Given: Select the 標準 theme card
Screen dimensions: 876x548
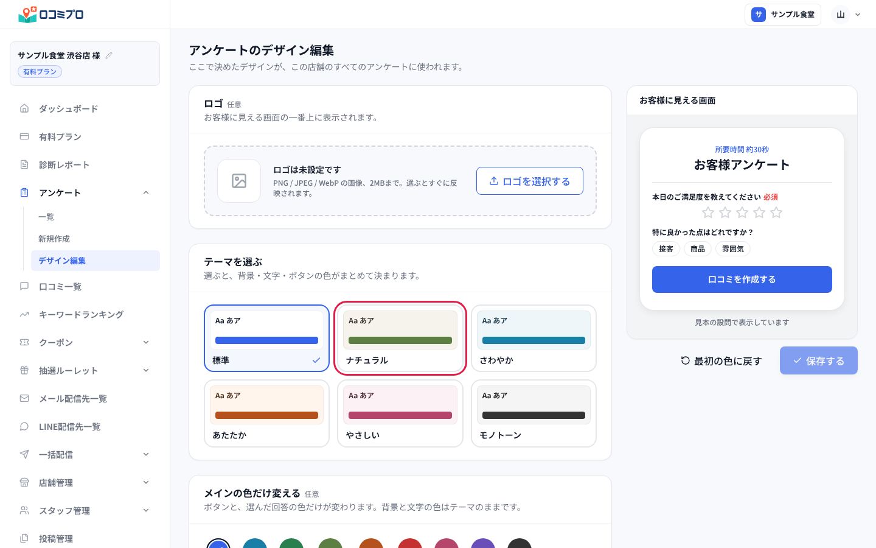Looking at the screenshot, I should click(x=266, y=338).
